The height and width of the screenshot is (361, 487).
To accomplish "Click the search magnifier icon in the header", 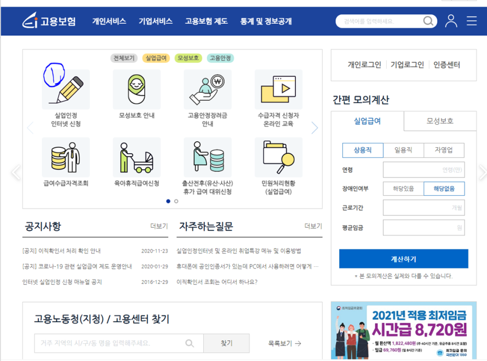I will (x=428, y=21).
